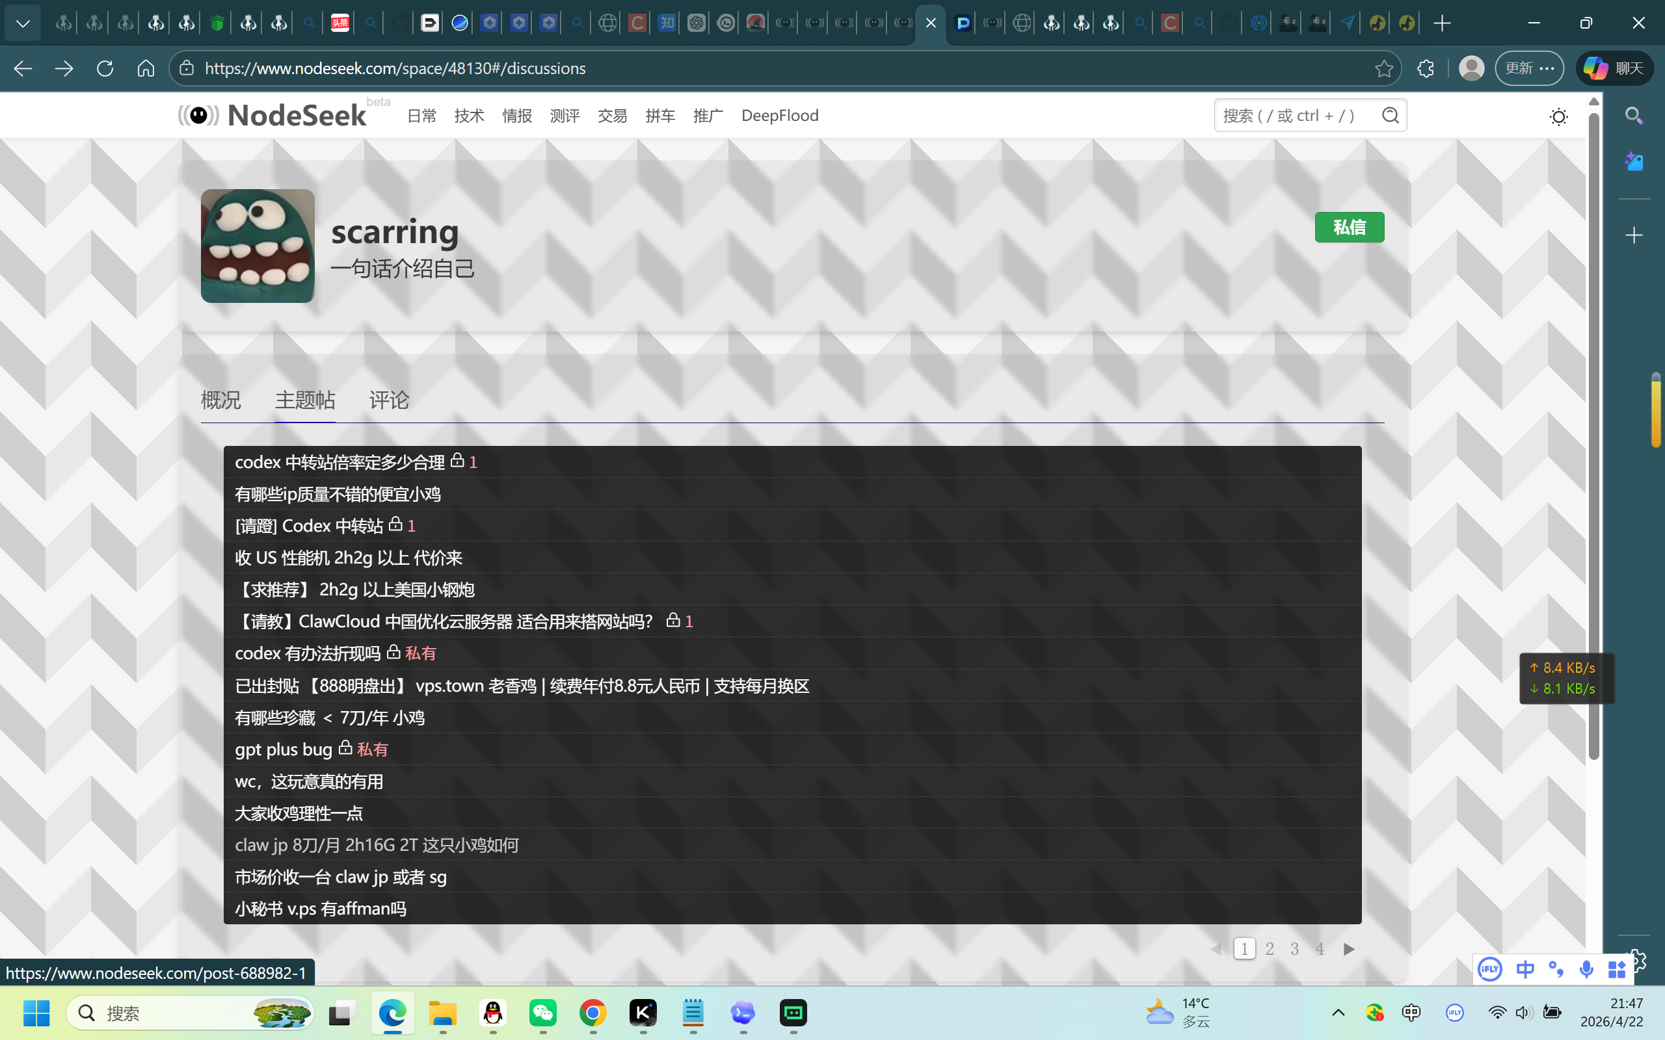Focus the NodeSeek search input field
The image size is (1665, 1040).
(x=1294, y=116)
